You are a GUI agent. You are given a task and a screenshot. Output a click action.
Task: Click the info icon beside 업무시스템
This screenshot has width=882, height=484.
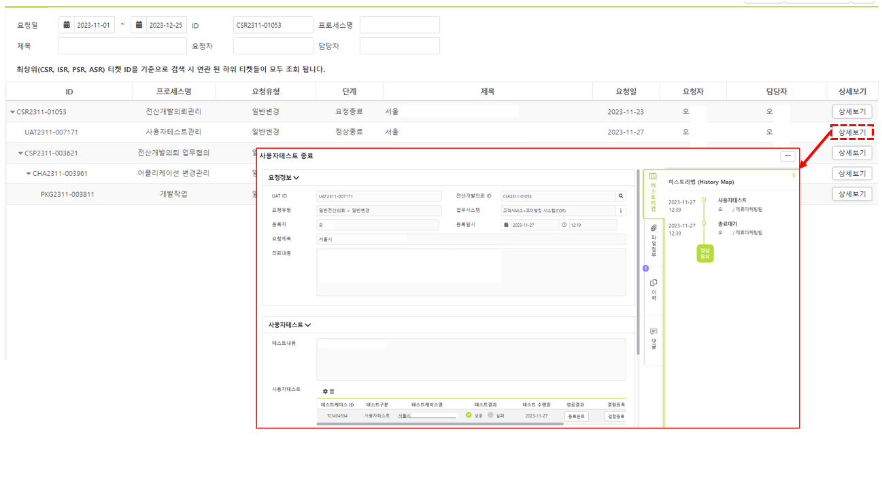[620, 210]
